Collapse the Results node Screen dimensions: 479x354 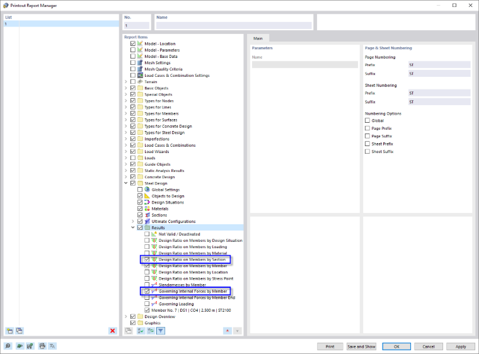pyautogui.click(x=133, y=227)
